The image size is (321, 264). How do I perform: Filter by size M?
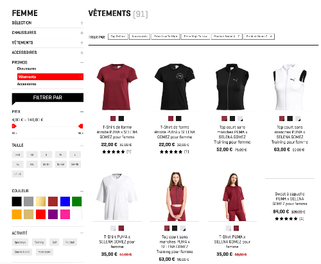pyautogui.click(x=60, y=154)
